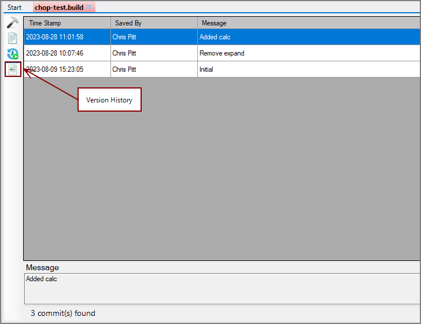Click inside the Message text box

click(222, 289)
